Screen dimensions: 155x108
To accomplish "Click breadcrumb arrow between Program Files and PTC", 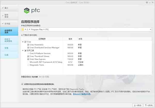I will (x=44, y=29).
